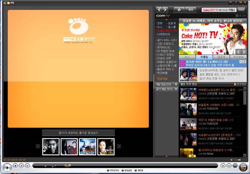
Task: Toggle the playlist button
Action: (229, 166)
